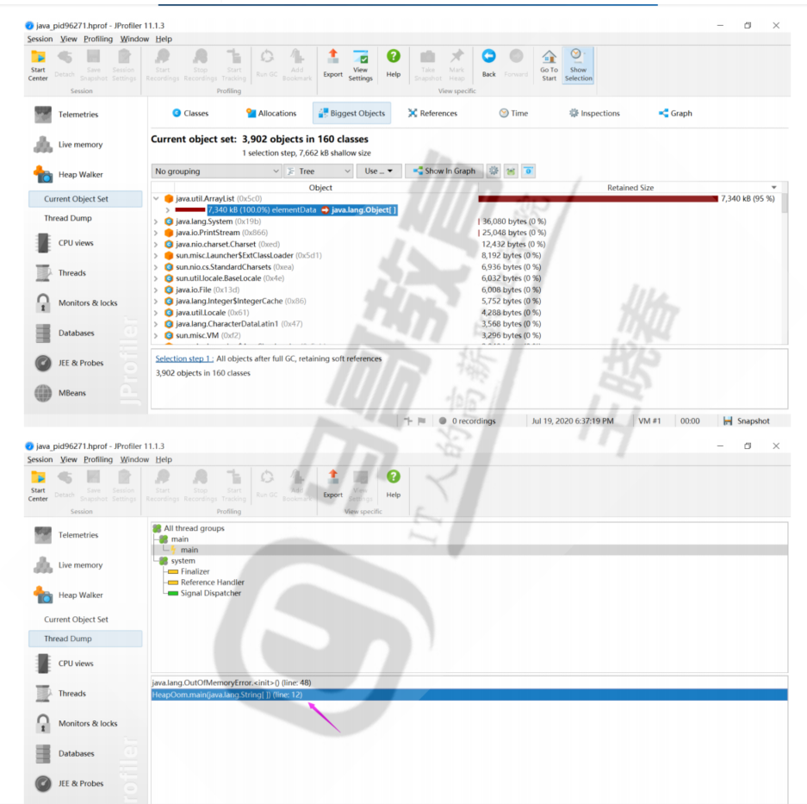The width and height of the screenshot is (807, 804).
Task: Click the Show In Graph button
Action: pos(444,171)
